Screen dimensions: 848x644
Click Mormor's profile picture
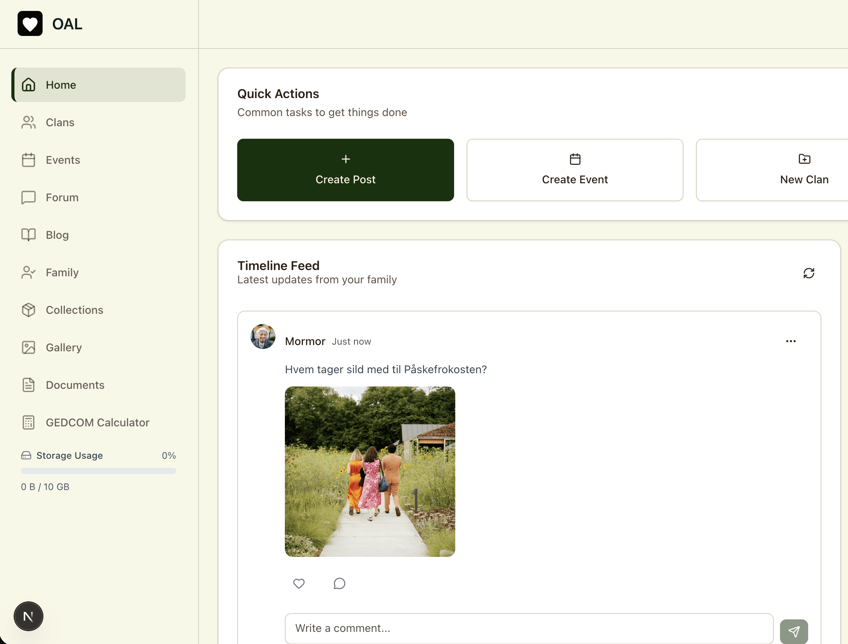263,336
